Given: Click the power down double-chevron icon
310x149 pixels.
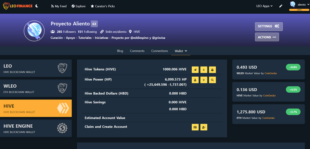Looking at the screenshot, I should (204, 80).
